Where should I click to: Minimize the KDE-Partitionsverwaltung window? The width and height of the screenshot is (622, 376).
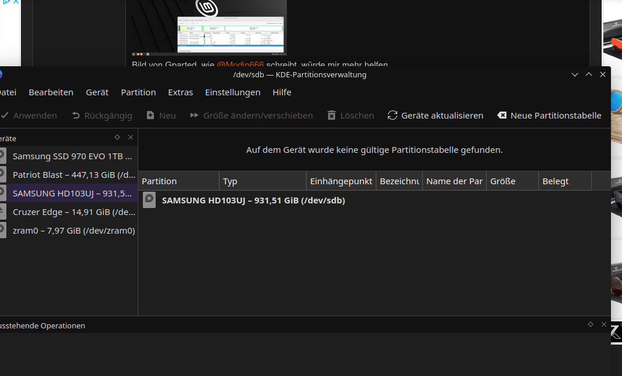[x=575, y=74]
